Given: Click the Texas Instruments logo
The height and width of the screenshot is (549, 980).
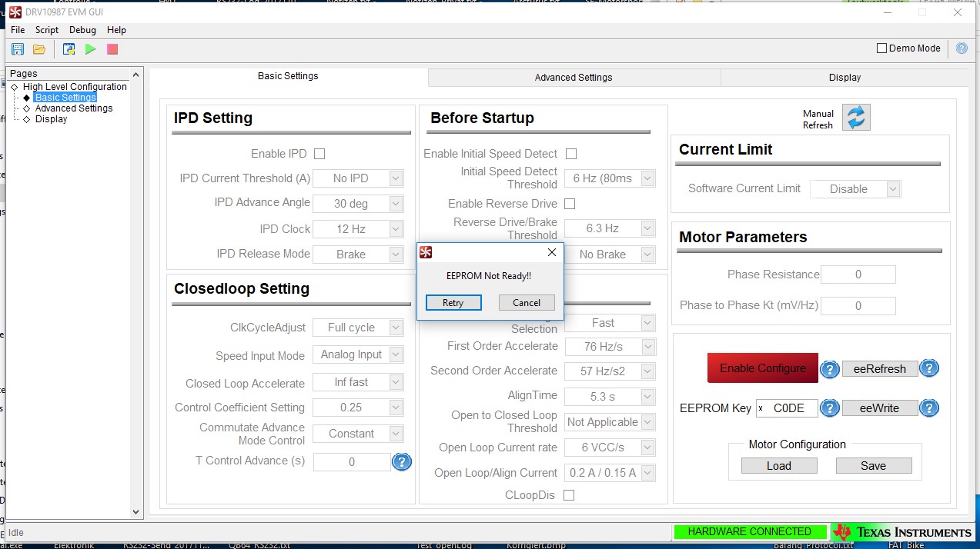Looking at the screenshot, I should 902,532.
